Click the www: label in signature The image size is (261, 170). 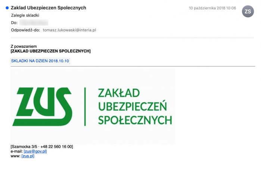click(x=16, y=156)
